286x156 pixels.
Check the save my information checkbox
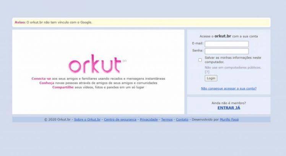pos(200,60)
